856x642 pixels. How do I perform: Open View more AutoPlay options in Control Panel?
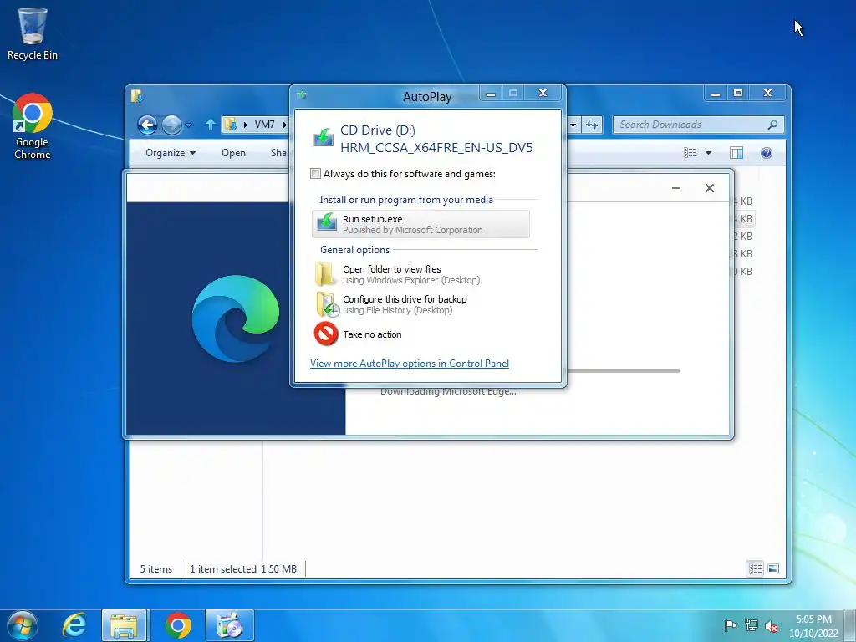410,364
